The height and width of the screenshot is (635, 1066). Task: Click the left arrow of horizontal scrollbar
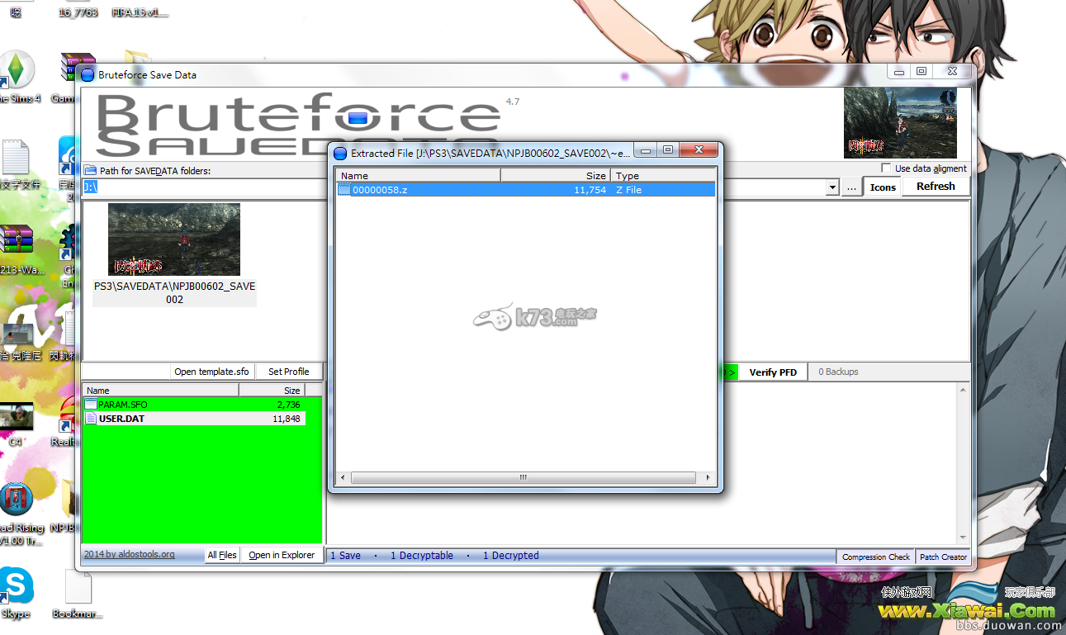pyautogui.click(x=343, y=478)
